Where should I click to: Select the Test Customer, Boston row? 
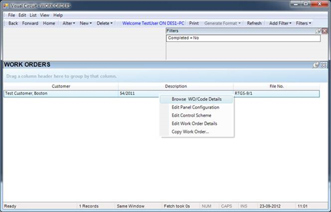click(x=162, y=94)
